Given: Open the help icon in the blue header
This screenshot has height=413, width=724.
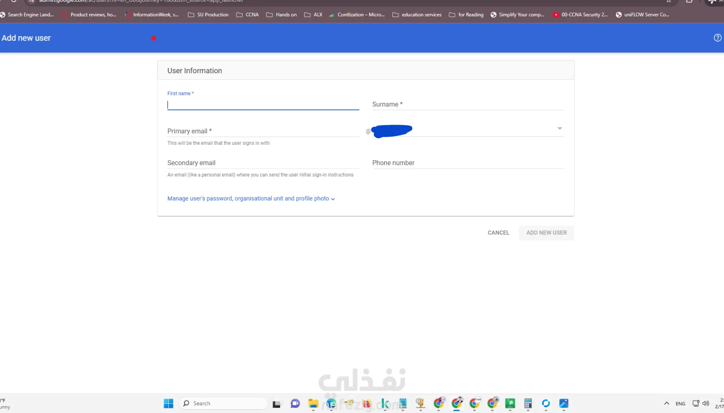Looking at the screenshot, I should (x=718, y=38).
